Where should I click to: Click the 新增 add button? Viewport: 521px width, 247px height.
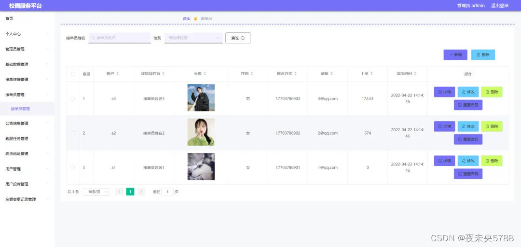coord(455,55)
